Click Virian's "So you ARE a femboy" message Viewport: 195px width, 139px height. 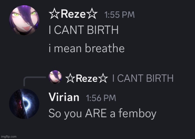pos(102,113)
